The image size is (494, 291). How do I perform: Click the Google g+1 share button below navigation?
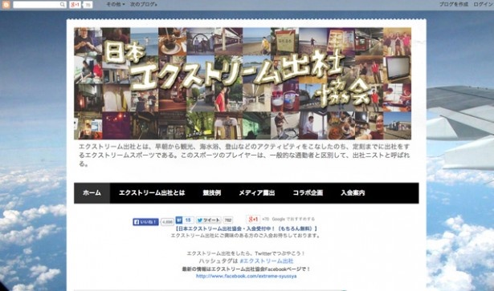253,219
